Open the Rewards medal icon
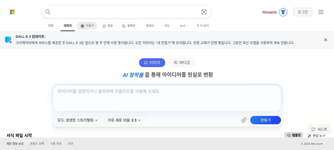The height and width of the screenshot is (150, 334). 283,12
